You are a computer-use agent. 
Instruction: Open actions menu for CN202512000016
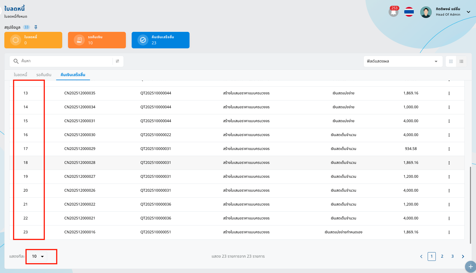(449, 232)
